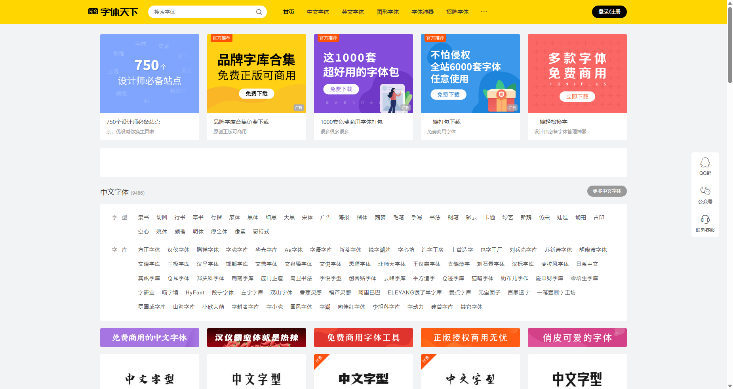Viewport: 733px width, 389px height.
Task: Click the 字体天下 site logo
Action: (113, 12)
